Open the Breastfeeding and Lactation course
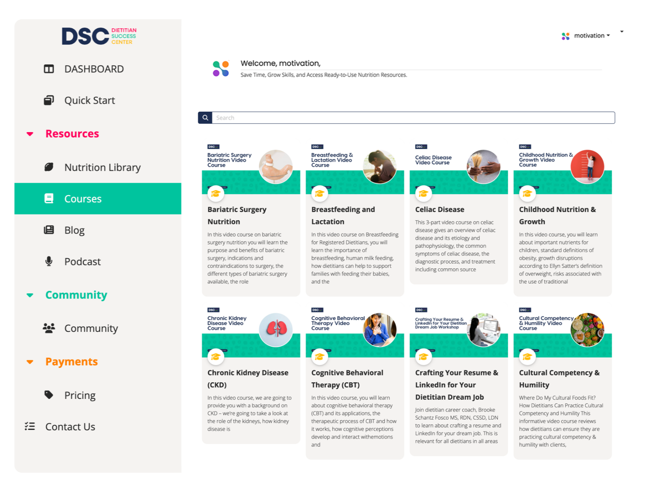This screenshot has height=492, width=652. [x=343, y=215]
